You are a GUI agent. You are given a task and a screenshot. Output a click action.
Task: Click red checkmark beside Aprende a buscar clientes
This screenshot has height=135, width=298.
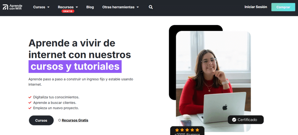[30, 103]
